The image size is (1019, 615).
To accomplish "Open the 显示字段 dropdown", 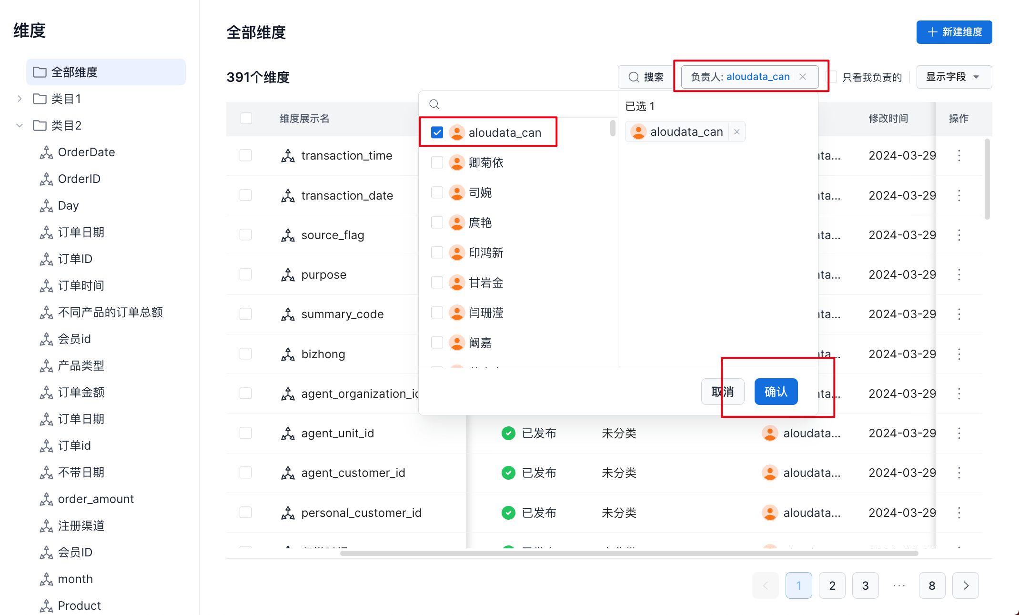I will (x=954, y=77).
